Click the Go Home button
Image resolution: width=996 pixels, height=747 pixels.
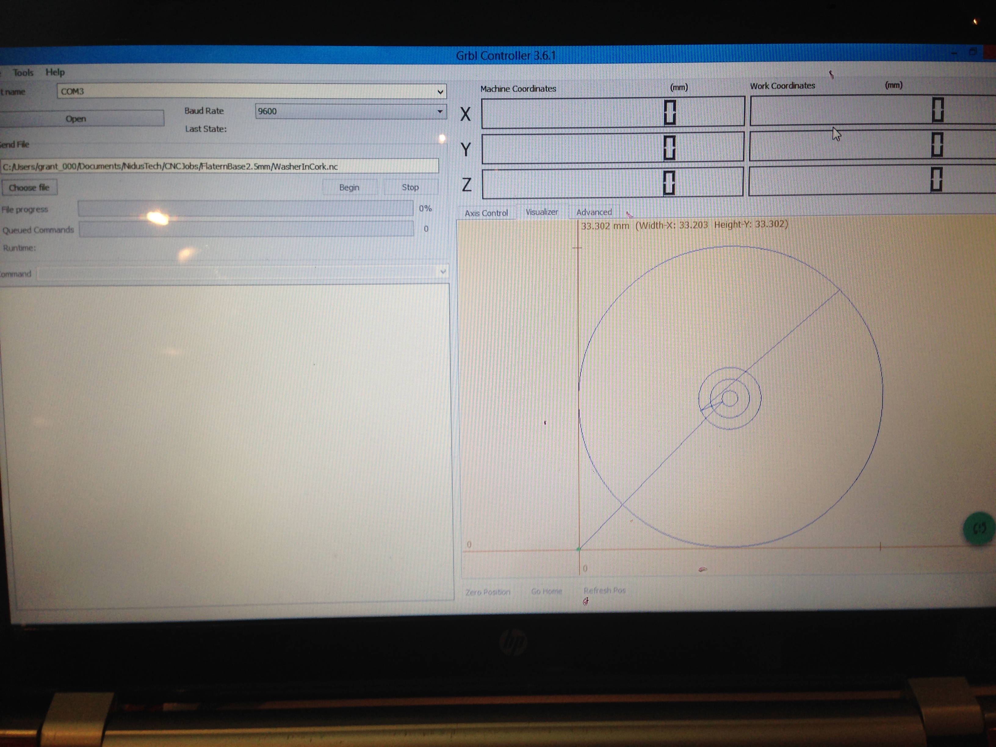(547, 591)
